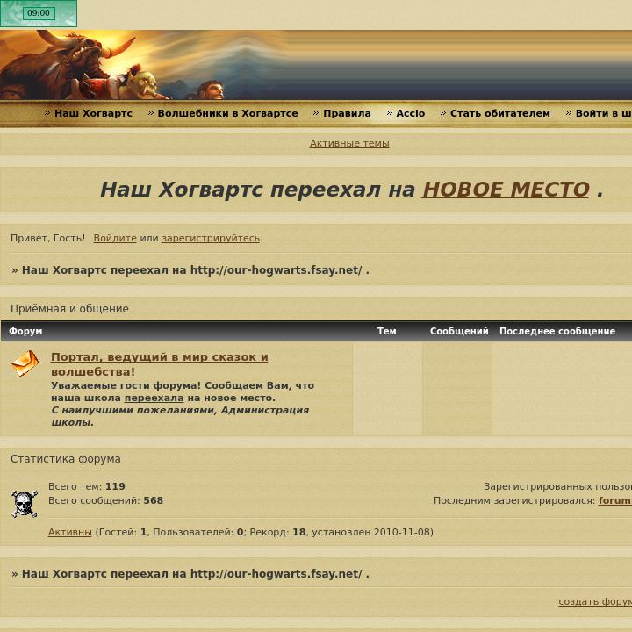Open the Правила menu item

tap(347, 113)
